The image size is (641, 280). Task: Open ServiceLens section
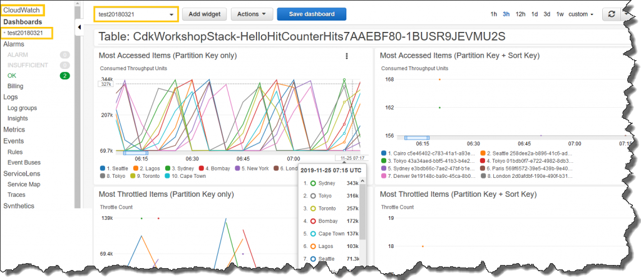pos(22,174)
